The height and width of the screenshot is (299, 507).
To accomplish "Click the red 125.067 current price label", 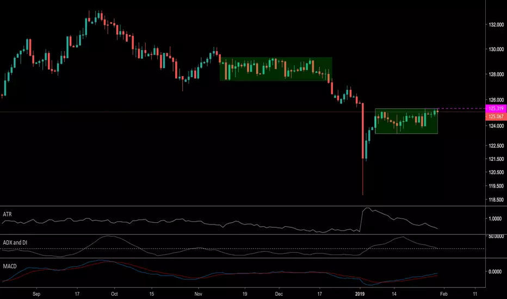I will click(496, 117).
